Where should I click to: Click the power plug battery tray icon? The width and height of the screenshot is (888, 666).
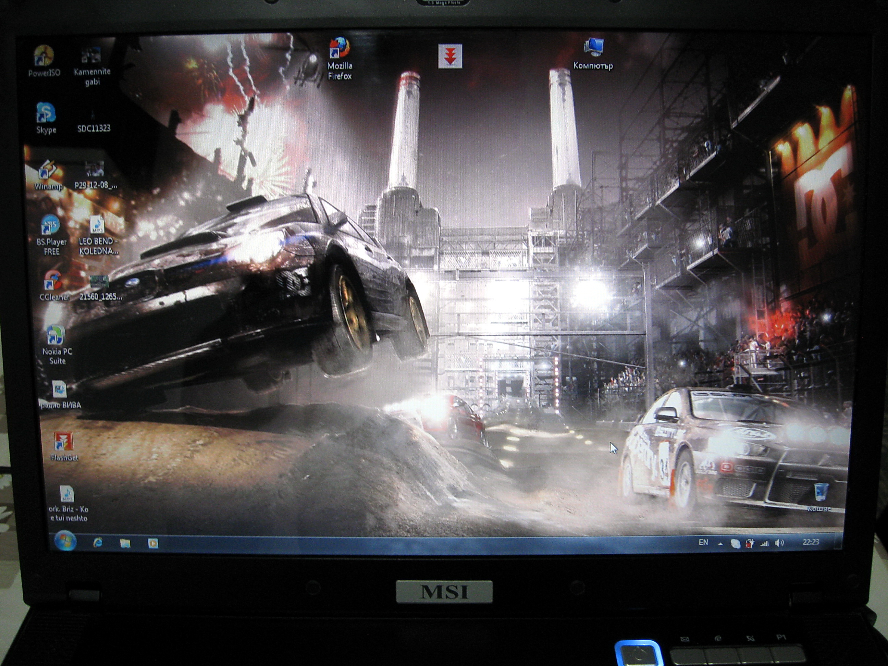click(750, 544)
